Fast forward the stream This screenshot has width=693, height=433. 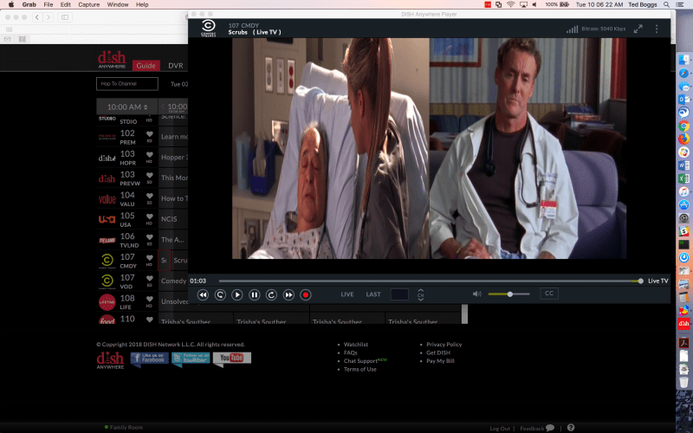pyautogui.click(x=288, y=294)
